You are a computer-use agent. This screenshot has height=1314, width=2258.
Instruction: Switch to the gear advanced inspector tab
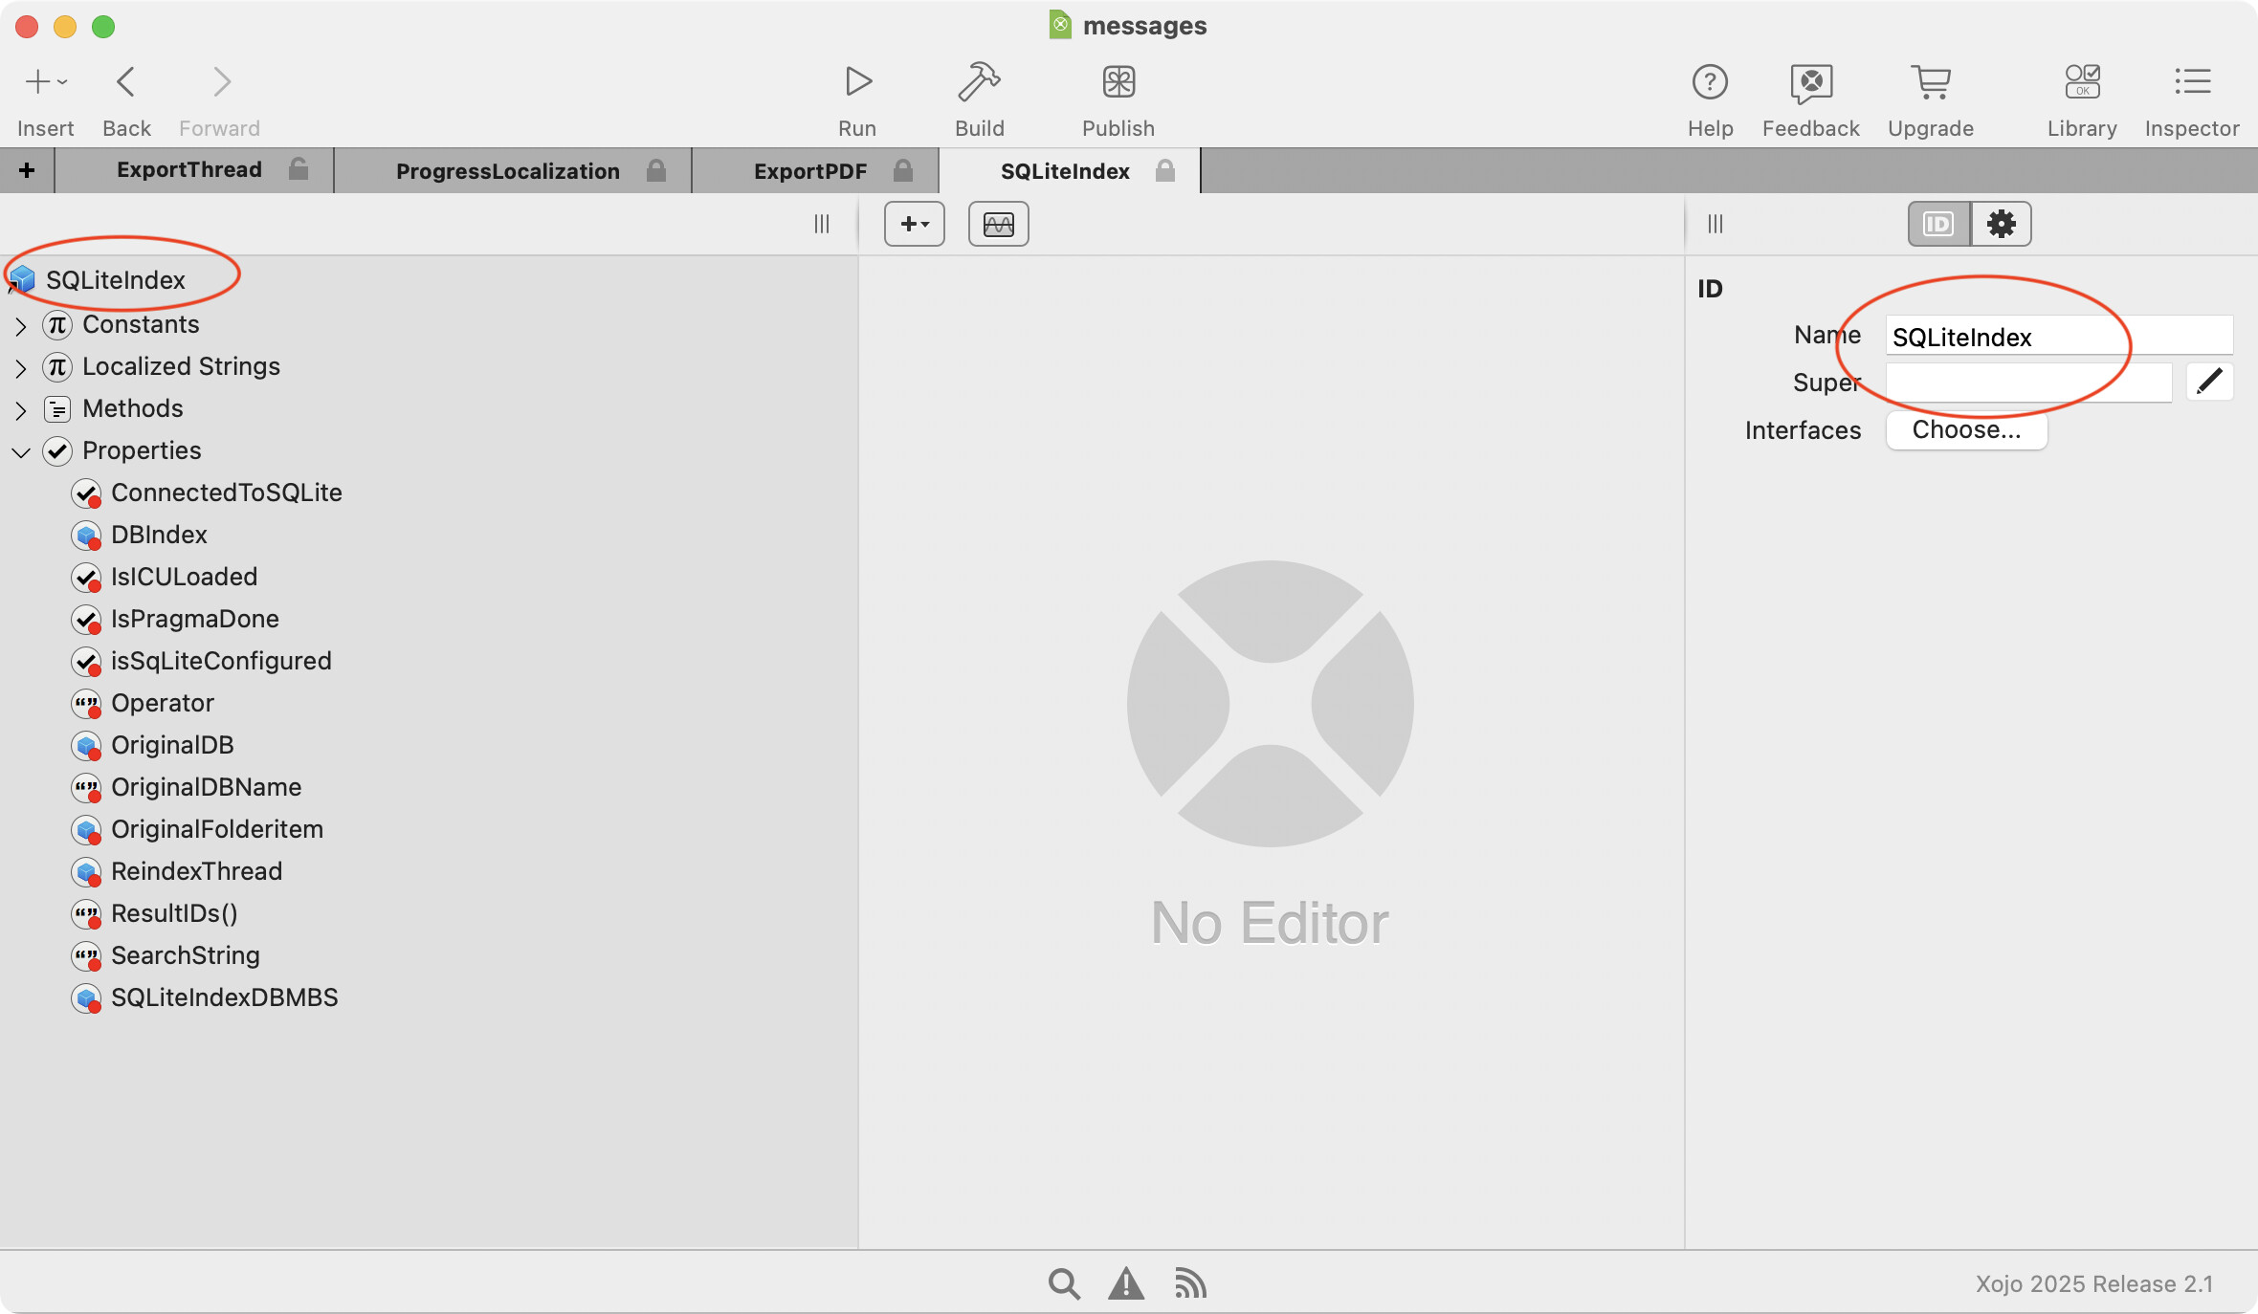(x=2001, y=224)
